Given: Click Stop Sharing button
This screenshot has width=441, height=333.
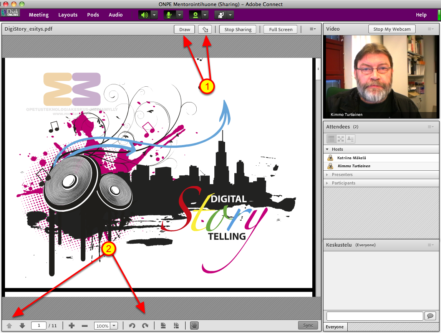Looking at the screenshot, I should point(238,30).
